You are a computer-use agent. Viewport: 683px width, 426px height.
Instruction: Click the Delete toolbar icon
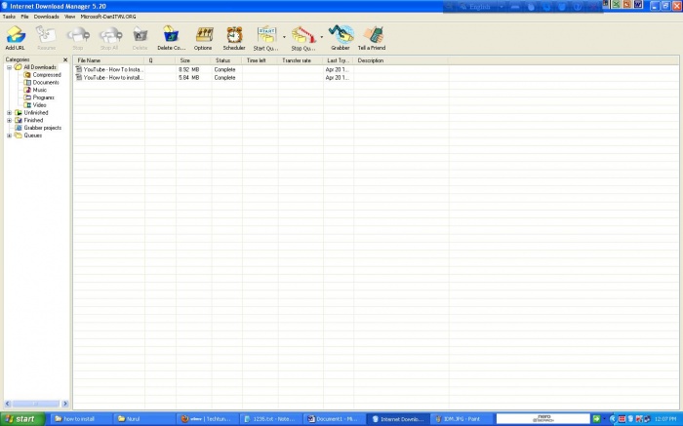[x=140, y=35]
